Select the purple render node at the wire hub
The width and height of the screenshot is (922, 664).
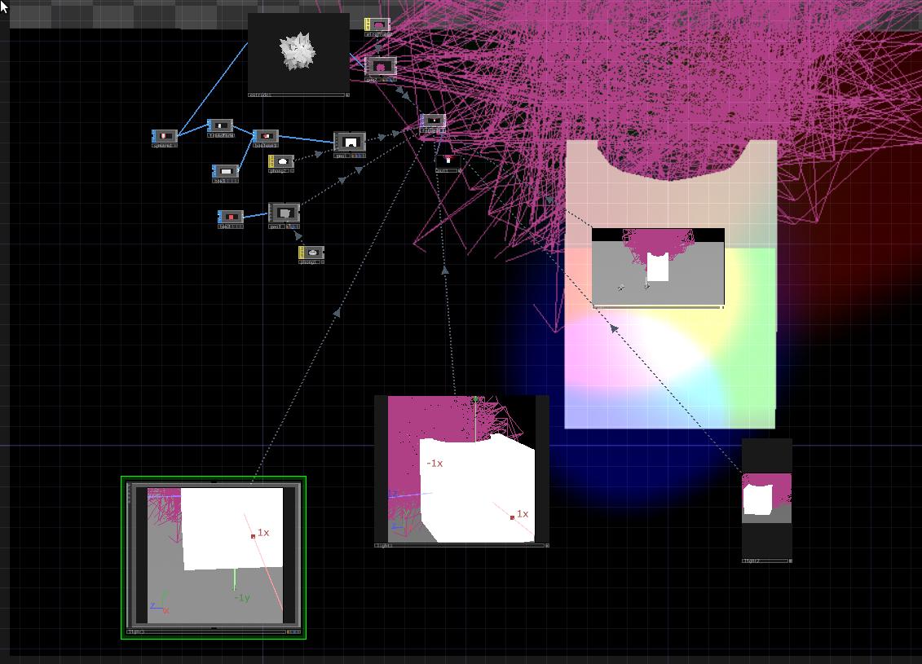pos(432,121)
